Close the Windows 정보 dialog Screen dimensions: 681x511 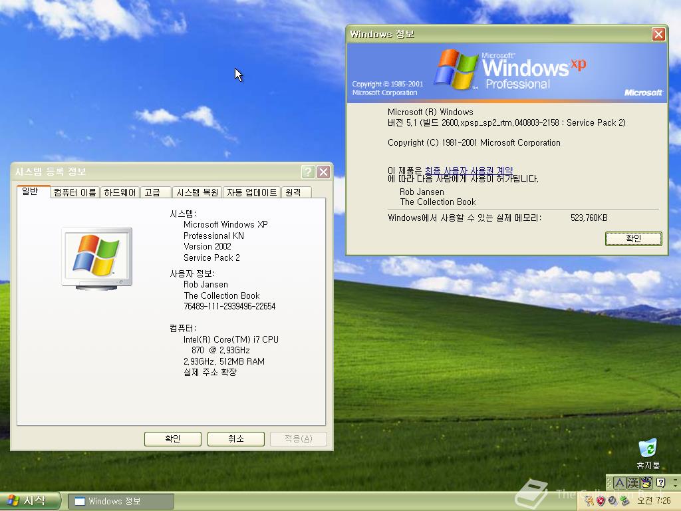click(658, 35)
